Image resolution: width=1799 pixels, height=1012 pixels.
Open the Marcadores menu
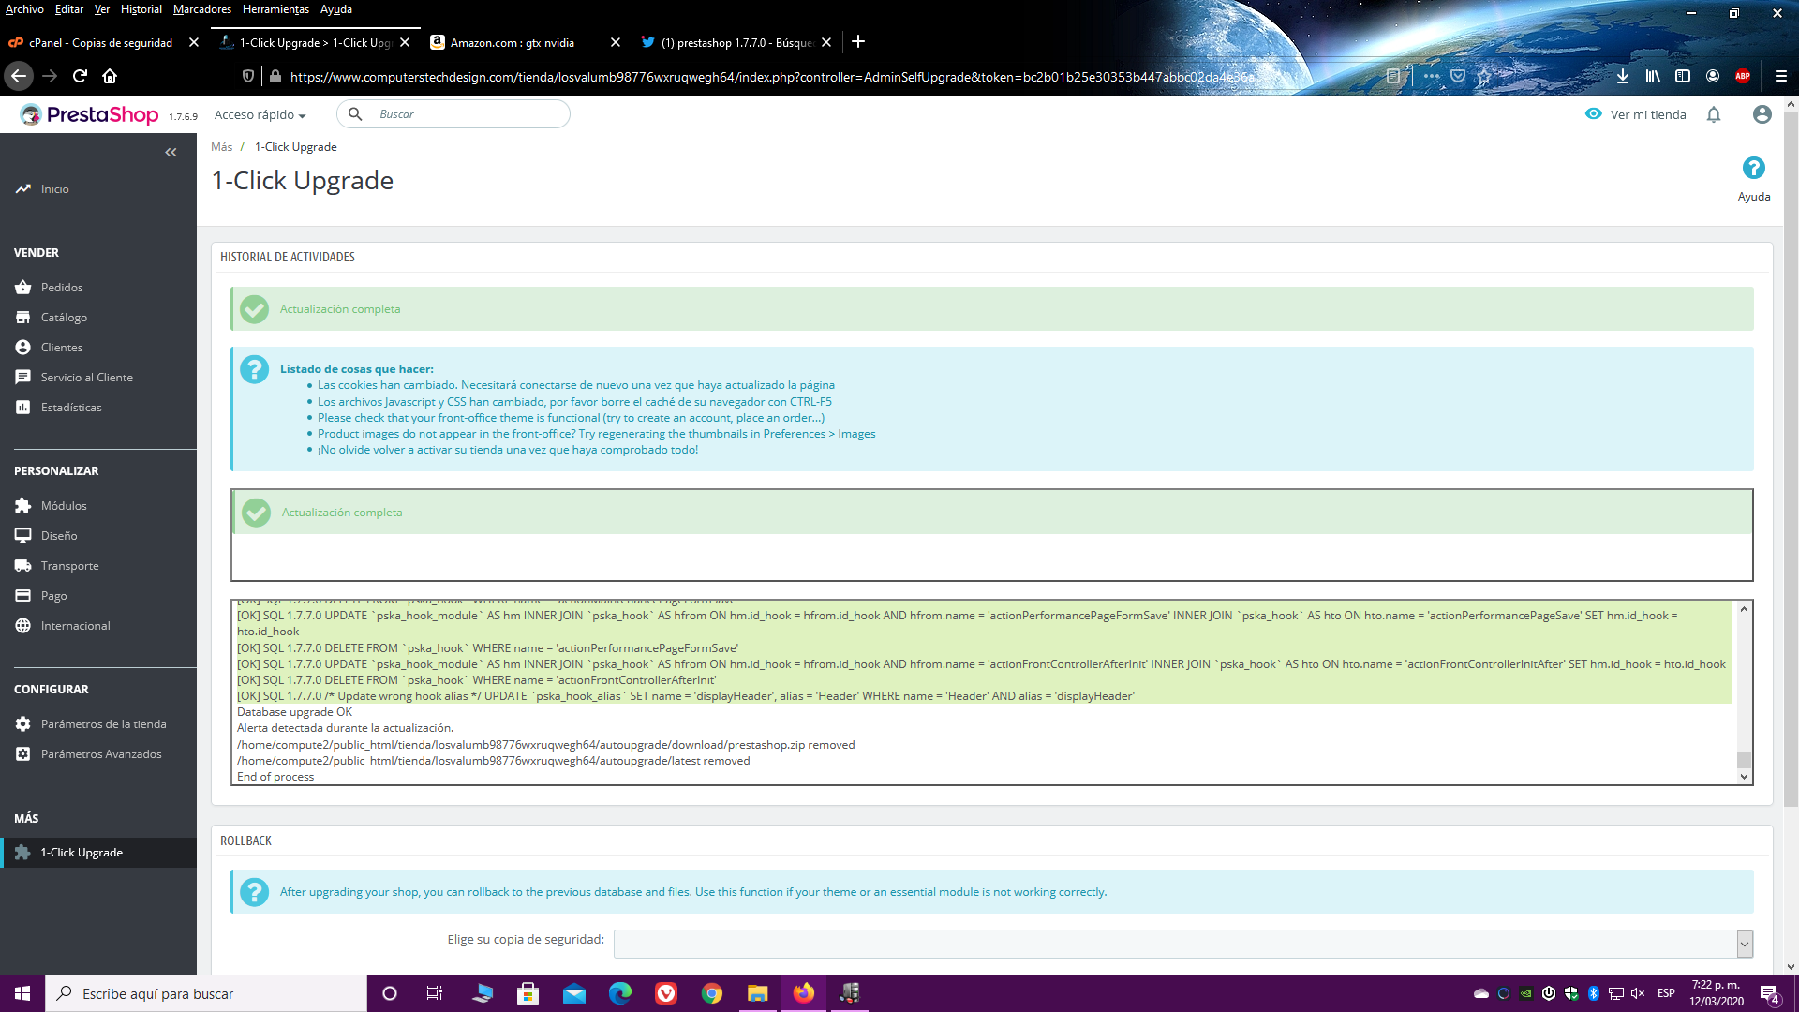(x=201, y=9)
